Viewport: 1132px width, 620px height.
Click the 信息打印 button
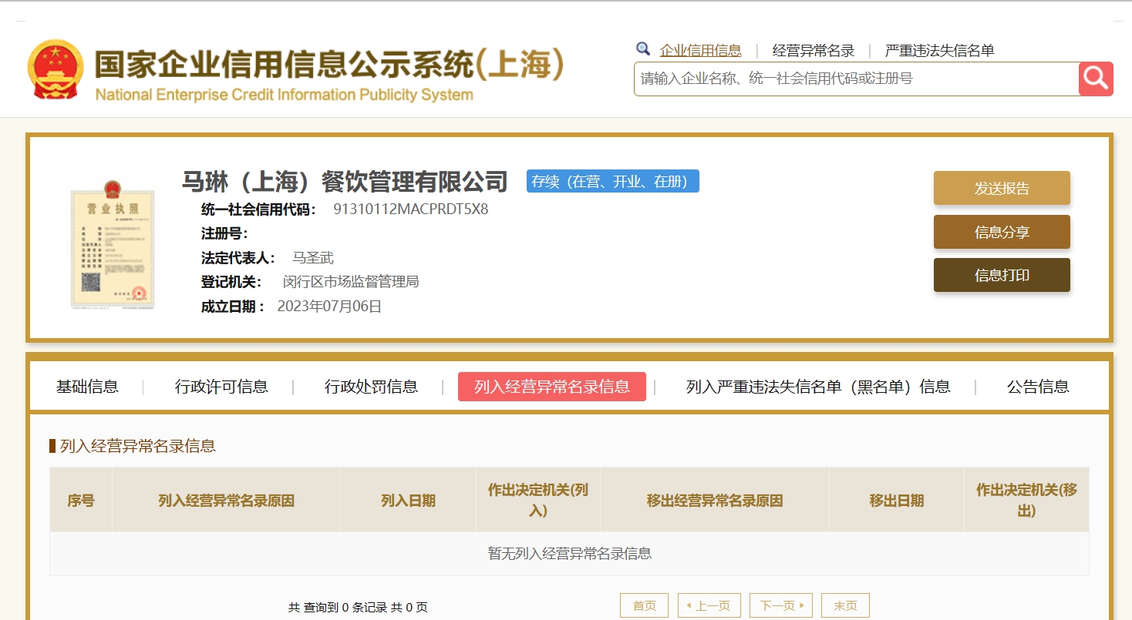pos(1002,275)
